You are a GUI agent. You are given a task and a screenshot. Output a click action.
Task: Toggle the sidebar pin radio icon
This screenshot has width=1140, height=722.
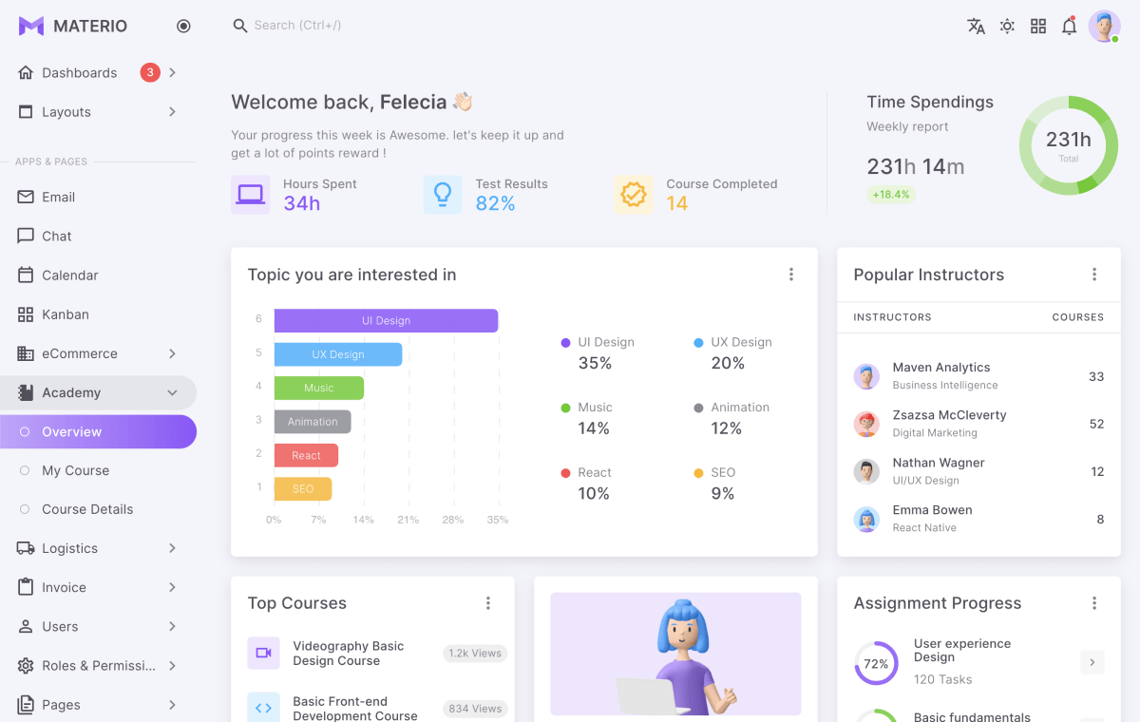(183, 27)
